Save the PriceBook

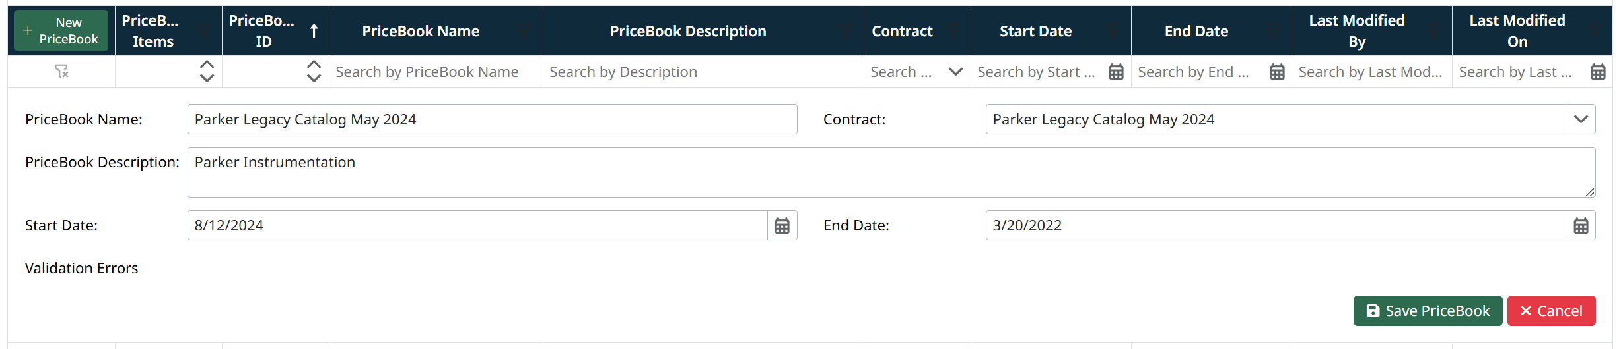point(1428,311)
